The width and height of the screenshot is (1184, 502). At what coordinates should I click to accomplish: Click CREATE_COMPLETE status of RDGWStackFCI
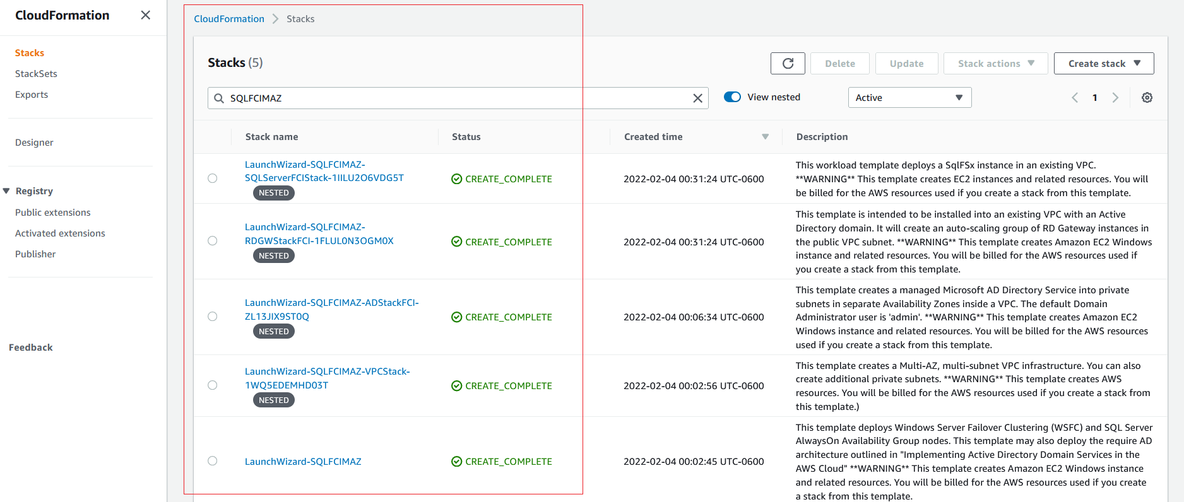point(502,242)
